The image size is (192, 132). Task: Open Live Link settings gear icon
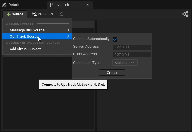pos(185,14)
